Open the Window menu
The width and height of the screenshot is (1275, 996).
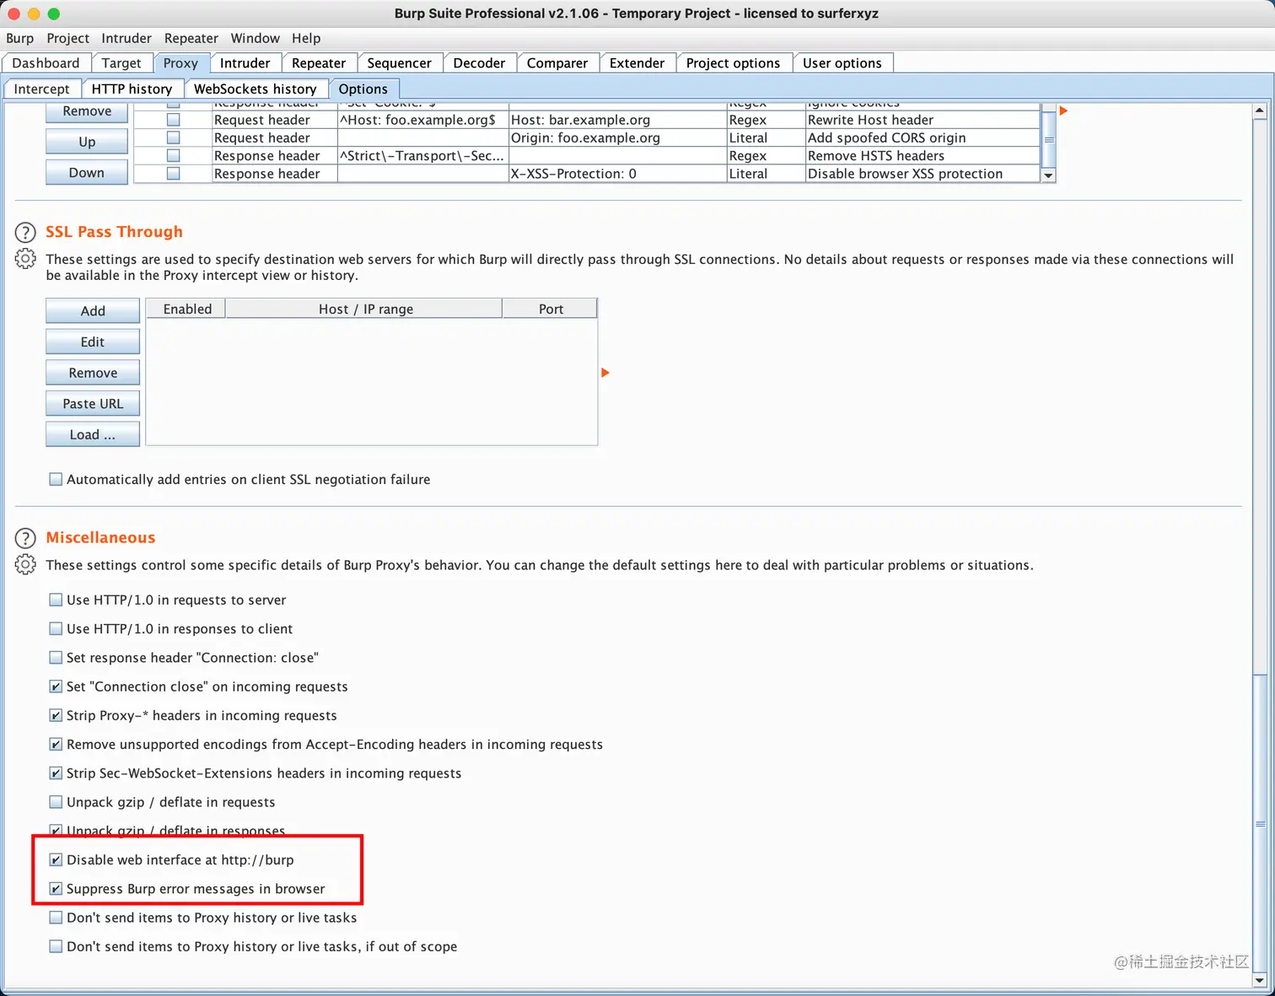tap(255, 38)
